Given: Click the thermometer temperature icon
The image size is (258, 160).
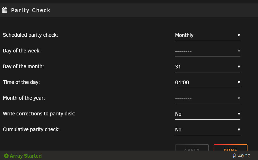Looking at the screenshot, I should 234,156.
